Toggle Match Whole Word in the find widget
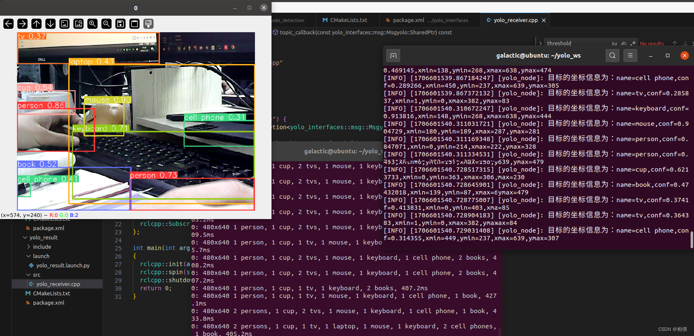Viewport: 694px width, 336px height. (x=624, y=43)
